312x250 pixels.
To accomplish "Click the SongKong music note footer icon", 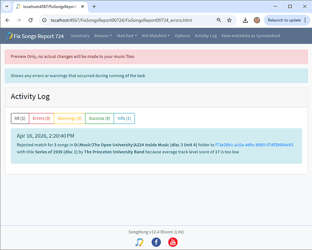I will tap(139, 242).
